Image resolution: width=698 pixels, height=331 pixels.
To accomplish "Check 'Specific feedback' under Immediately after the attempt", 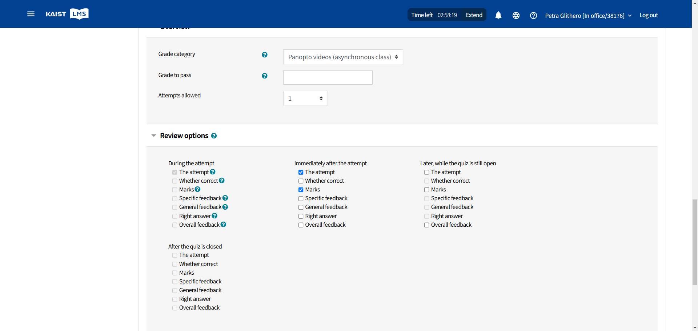I will tap(301, 198).
